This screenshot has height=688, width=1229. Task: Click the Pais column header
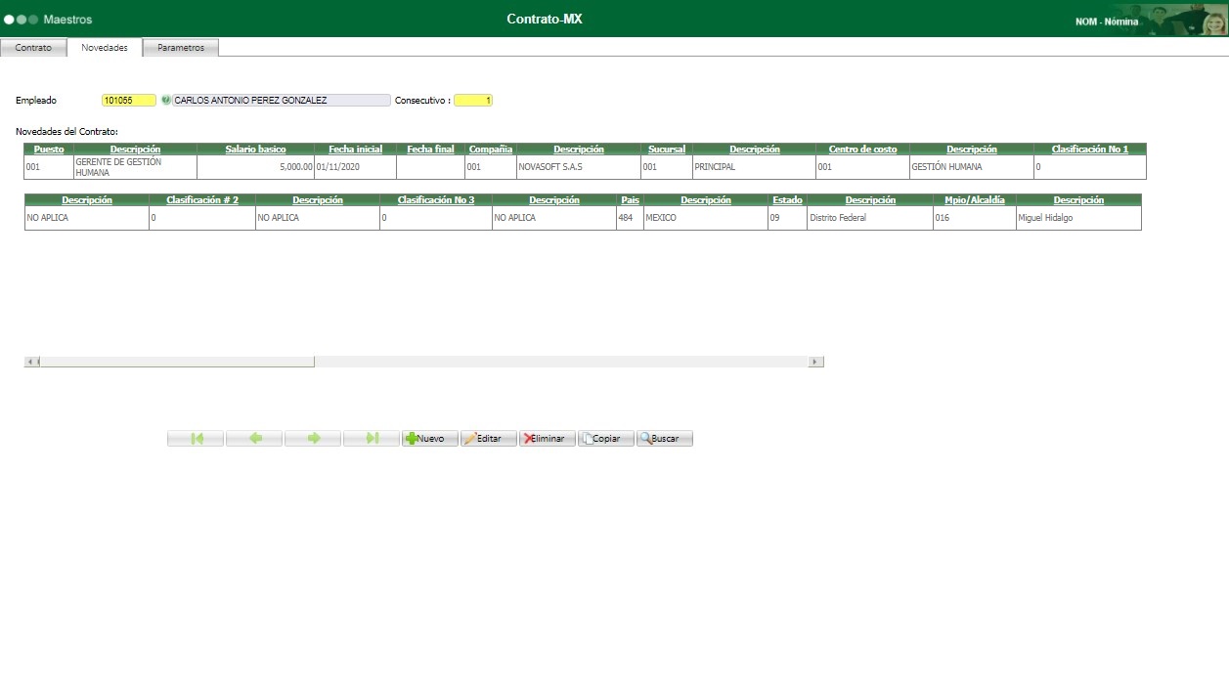(630, 200)
